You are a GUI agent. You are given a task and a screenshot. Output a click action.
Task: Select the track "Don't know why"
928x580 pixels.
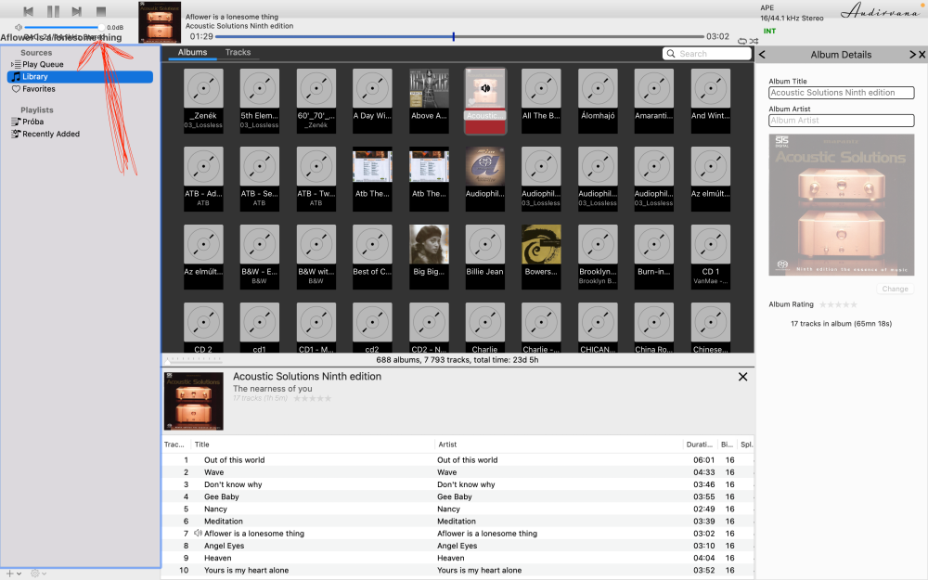[458, 484]
